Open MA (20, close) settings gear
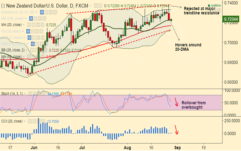Image resolution: width=241 pixels, height=151 pixels. tap(34, 25)
